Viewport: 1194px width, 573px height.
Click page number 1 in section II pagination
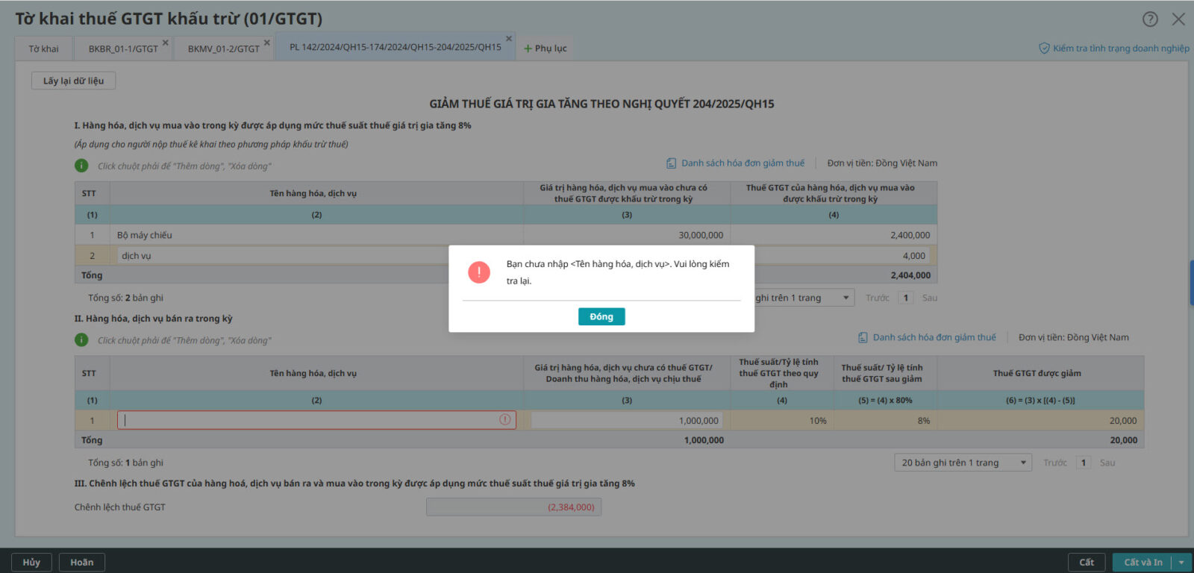[x=1084, y=463]
